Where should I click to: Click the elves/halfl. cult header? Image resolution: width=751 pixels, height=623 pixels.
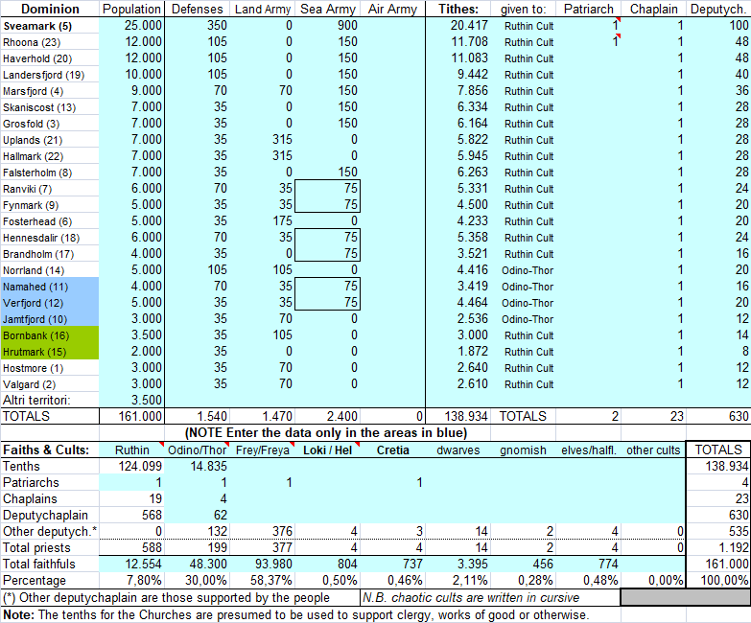click(589, 450)
